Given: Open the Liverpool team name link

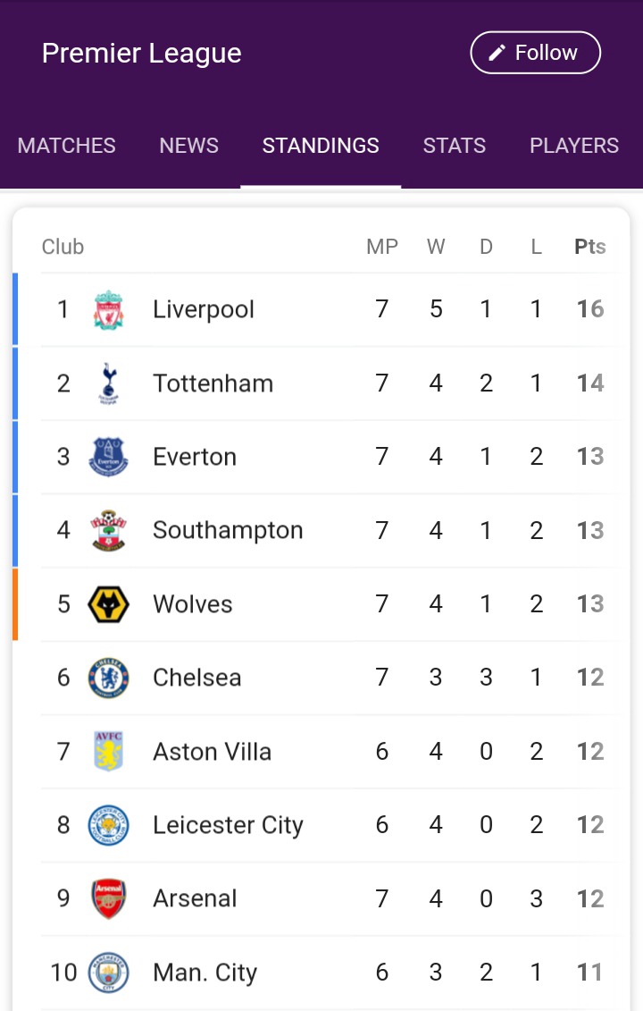Looking at the screenshot, I should [x=204, y=310].
